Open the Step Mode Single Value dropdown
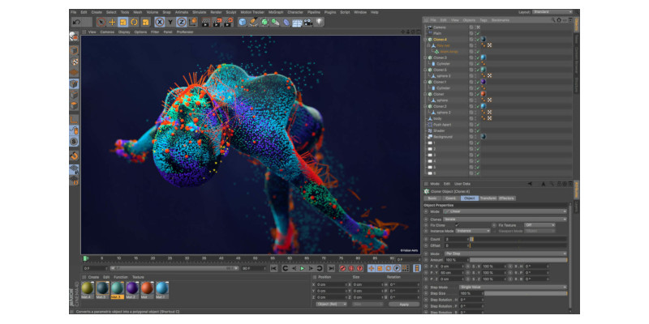Viewport: 649px width, 324px height. tap(514, 287)
